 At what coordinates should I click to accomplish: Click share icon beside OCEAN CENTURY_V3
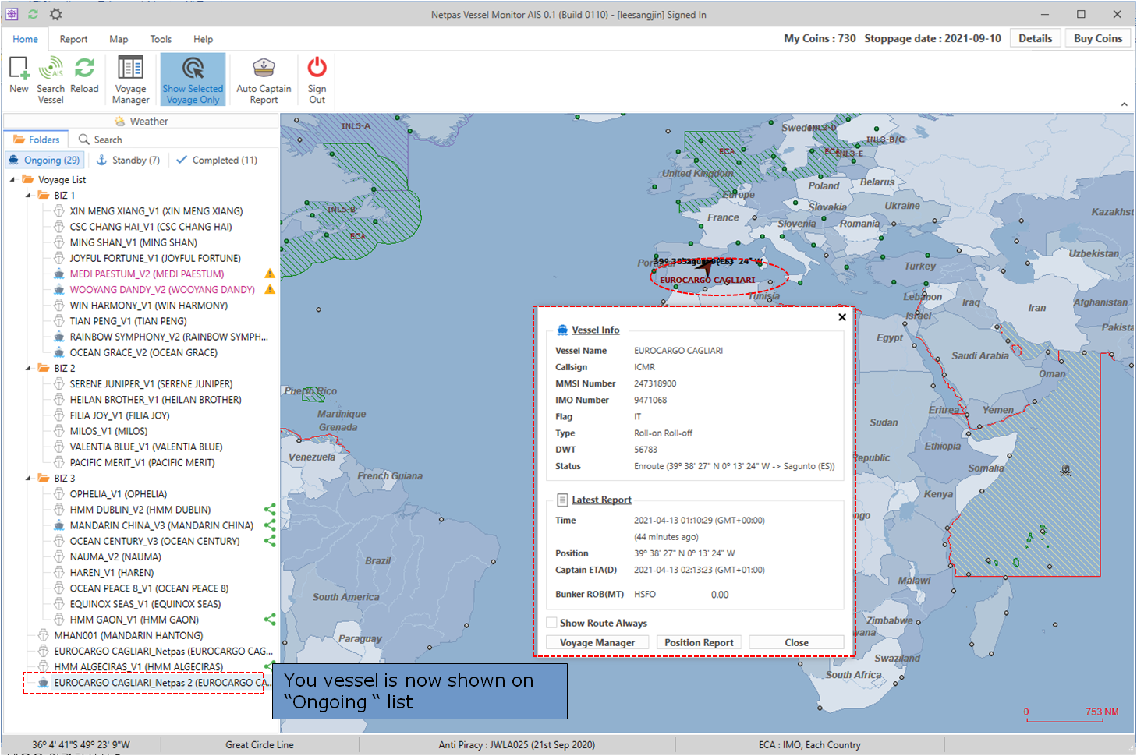tap(270, 541)
